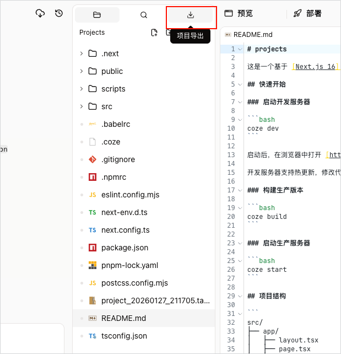341x354 pixels.
Task: Click the TS icon beside next-env.d.ts
Action: click(93, 212)
